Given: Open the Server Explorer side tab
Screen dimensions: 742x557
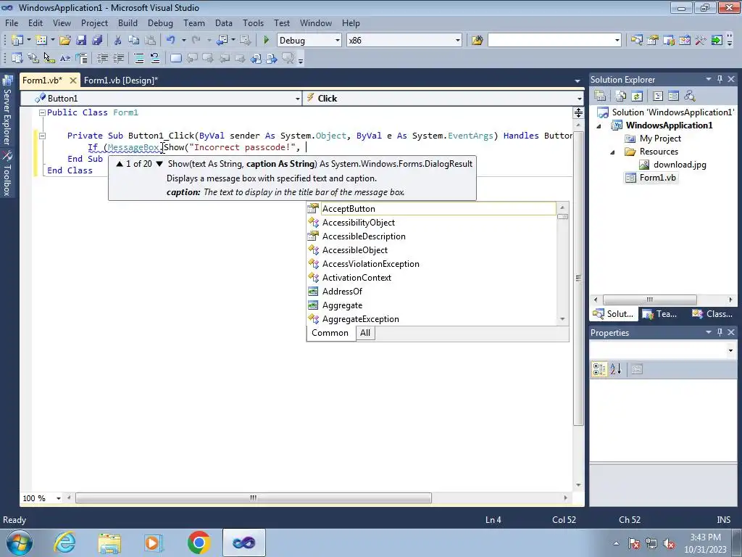Looking at the screenshot, I should coord(7,110).
